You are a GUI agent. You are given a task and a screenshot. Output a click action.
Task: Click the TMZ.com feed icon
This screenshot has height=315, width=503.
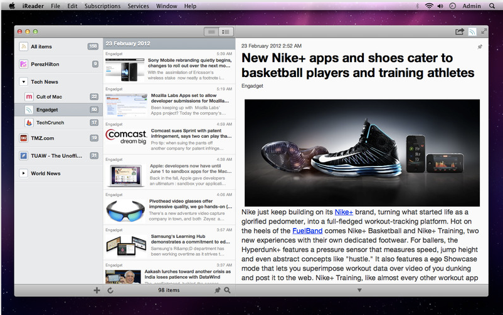pyautogui.click(x=23, y=138)
